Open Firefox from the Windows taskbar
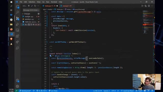This screenshot has height=92, width=163. (11, 29)
